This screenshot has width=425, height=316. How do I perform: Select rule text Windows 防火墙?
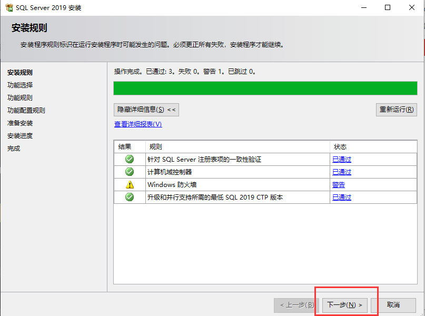point(172,185)
